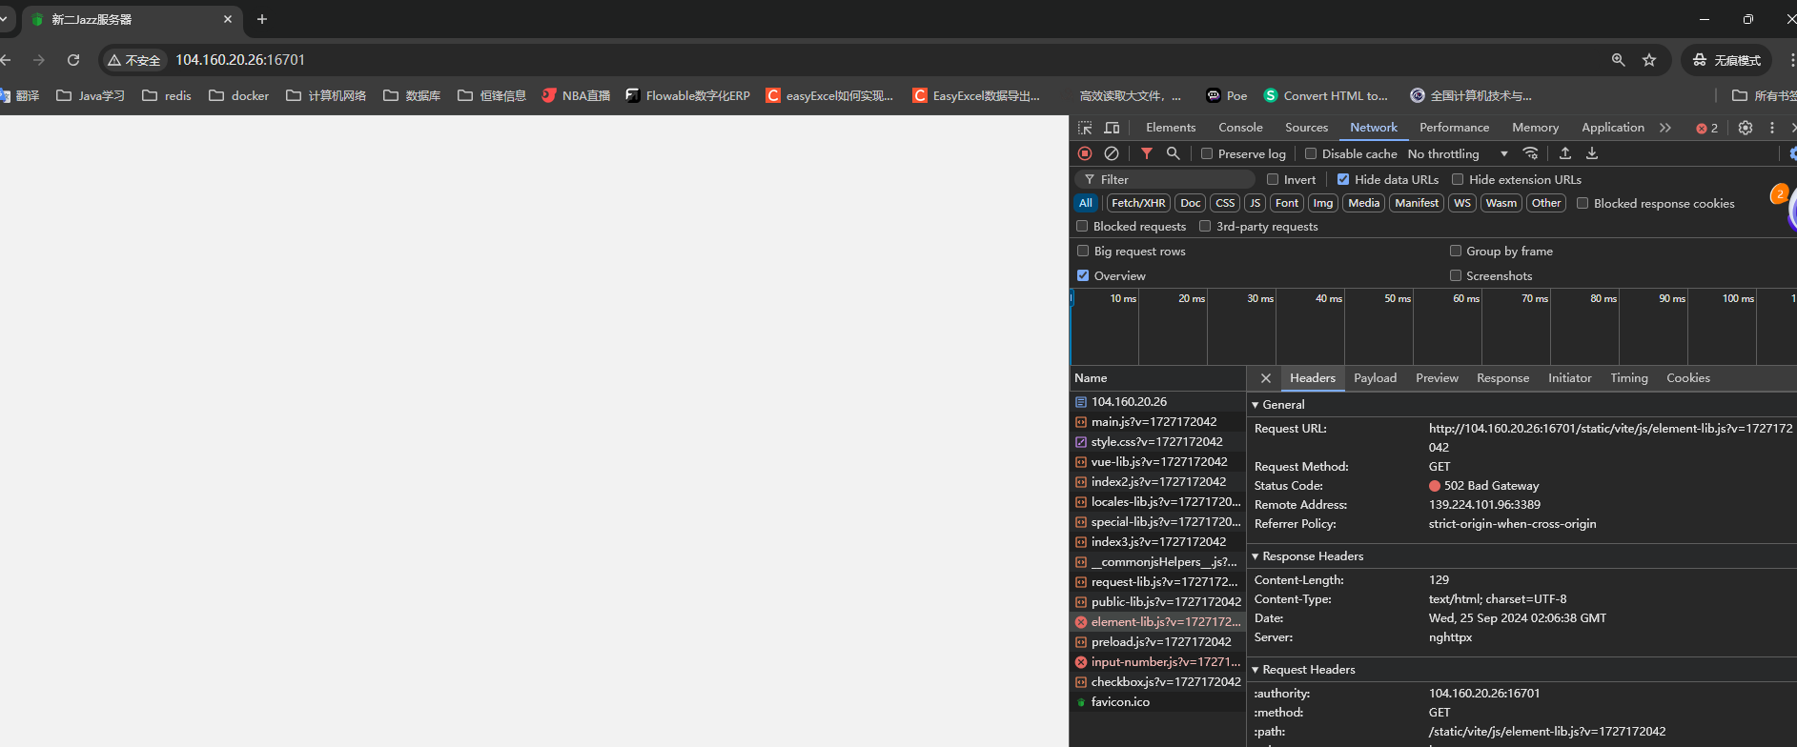Enable Big request rows

1083,251
